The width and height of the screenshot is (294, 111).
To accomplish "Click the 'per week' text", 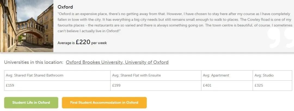I will point(99,43).
